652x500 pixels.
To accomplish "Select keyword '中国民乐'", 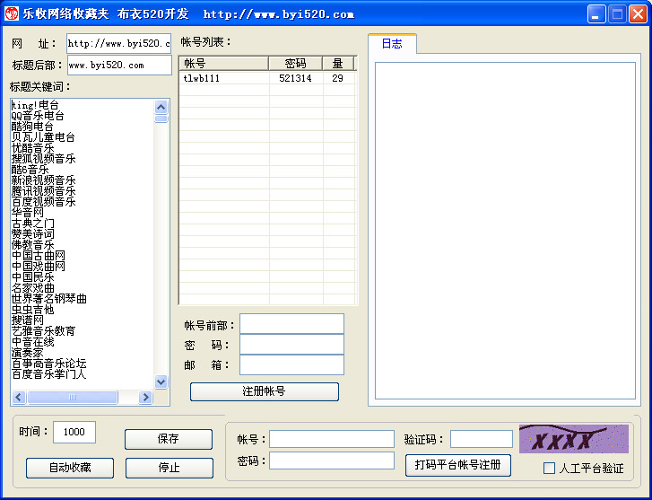I will 32,277.
